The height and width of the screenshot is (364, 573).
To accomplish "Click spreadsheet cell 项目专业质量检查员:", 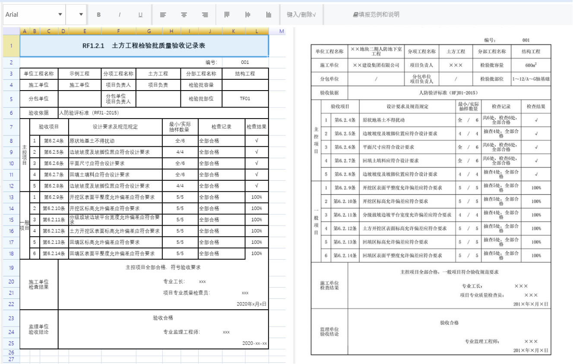I will tap(186, 293).
